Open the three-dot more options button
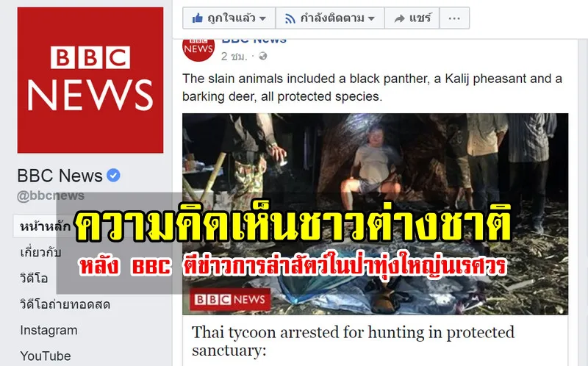This screenshot has width=588, height=366. coord(454,18)
